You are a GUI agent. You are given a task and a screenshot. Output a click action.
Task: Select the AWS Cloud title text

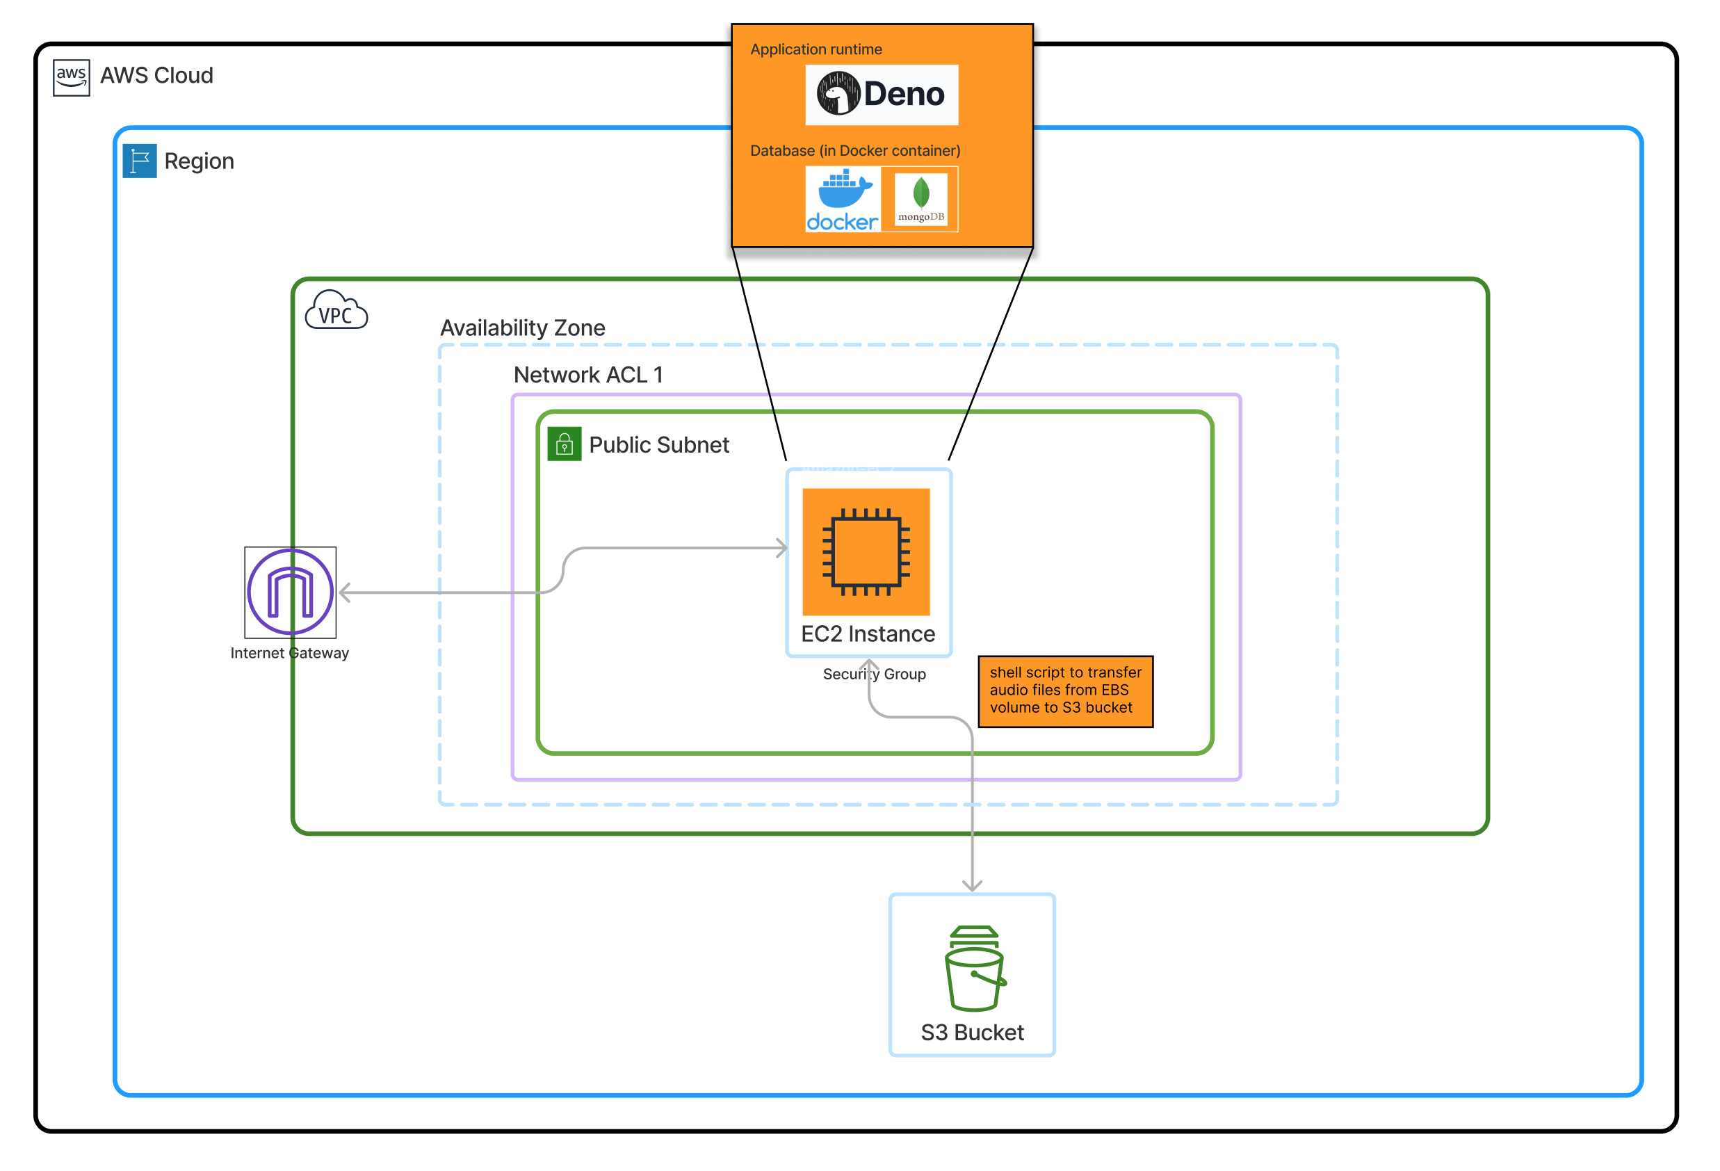(x=156, y=76)
